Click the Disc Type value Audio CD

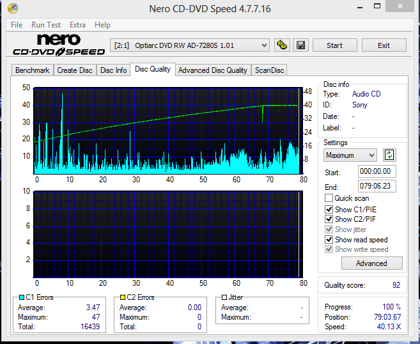[366, 94]
